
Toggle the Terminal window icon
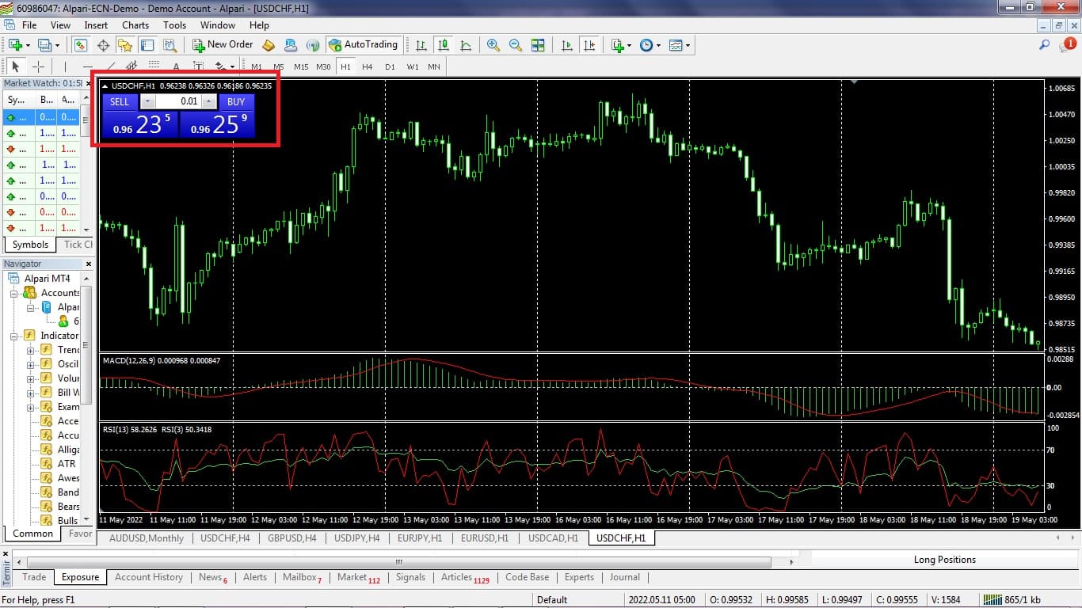[147, 45]
